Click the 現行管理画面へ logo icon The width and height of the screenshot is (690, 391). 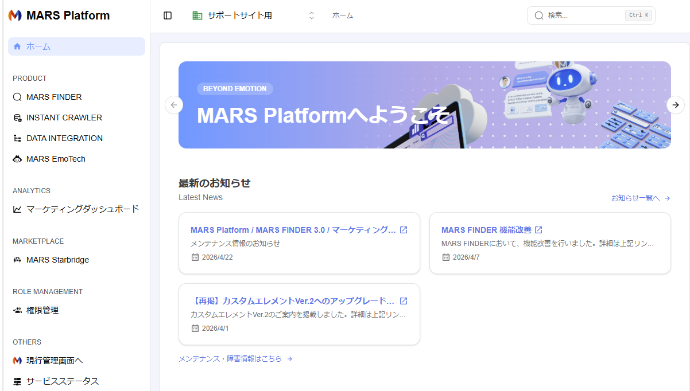pyautogui.click(x=17, y=361)
